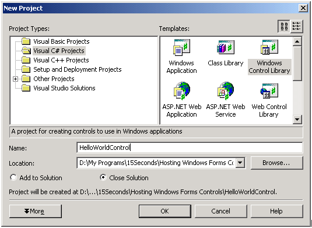Enable the Add to Solution option
Screen dimensions: 312x228
(13, 177)
